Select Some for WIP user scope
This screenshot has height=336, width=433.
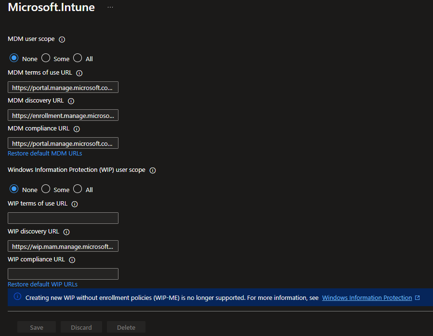pyautogui.click(x=46, y=189)
